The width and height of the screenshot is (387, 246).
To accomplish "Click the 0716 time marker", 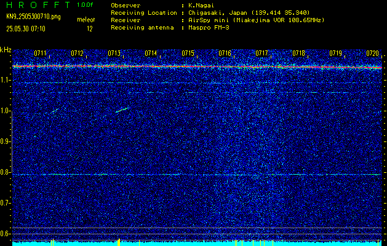I will [x=225, y=54].
